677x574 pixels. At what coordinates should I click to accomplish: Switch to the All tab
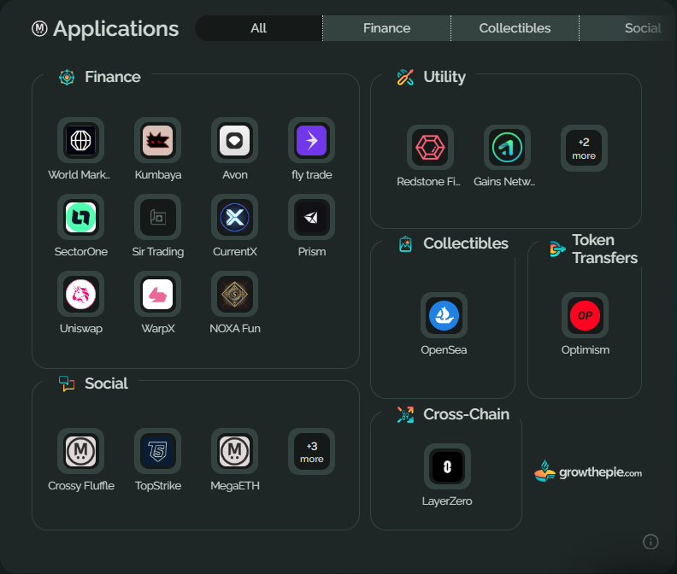[x=259, y=28]
